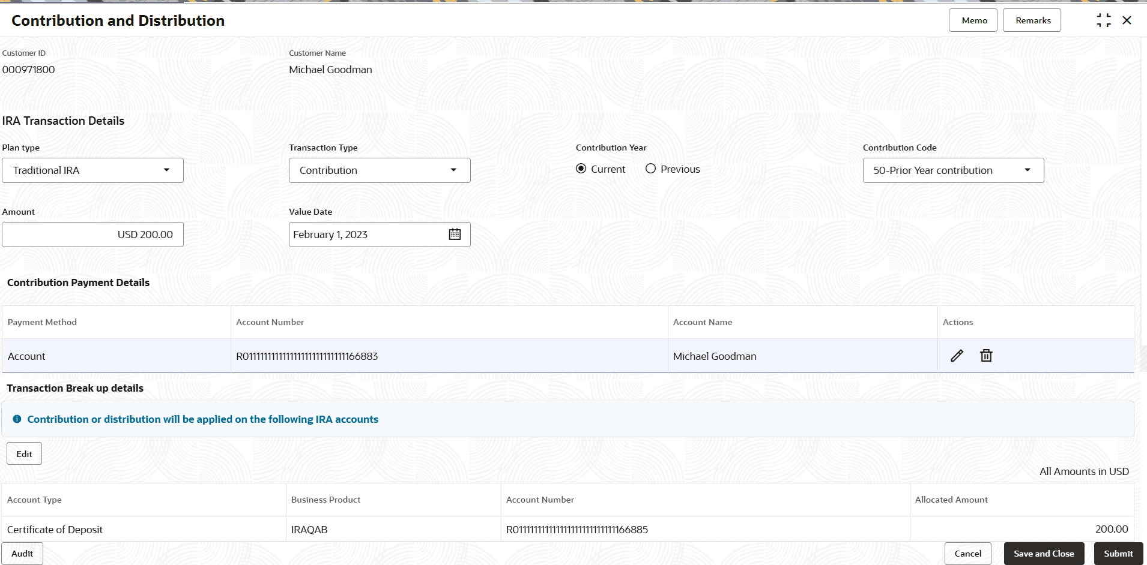Open the Remarks panel
The width and height of the screenshot is (1147, 565).
click(x=1032, y=20)
